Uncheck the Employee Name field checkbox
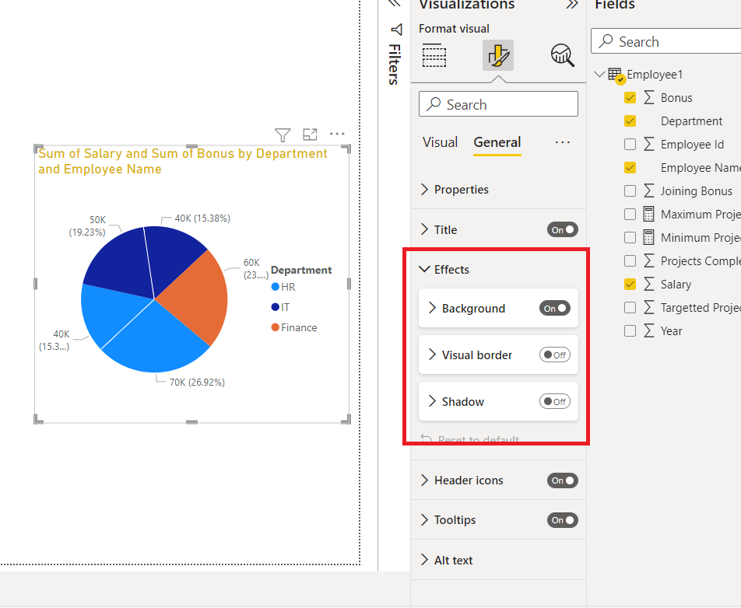The width and height of the screenshot is (741, 608). [x=630, y=168]
